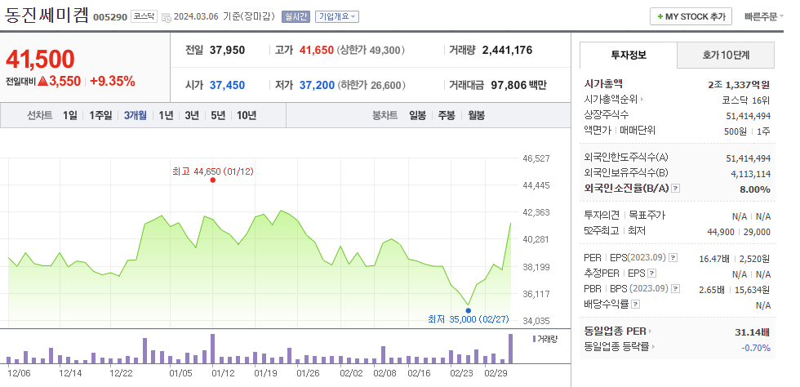
Task: Click the +9.35% change rate
Action: point(113,81)
